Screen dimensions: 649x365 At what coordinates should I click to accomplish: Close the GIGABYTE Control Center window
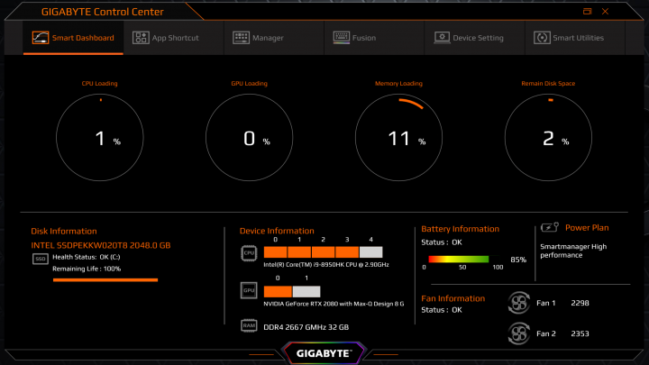[605, 11]
